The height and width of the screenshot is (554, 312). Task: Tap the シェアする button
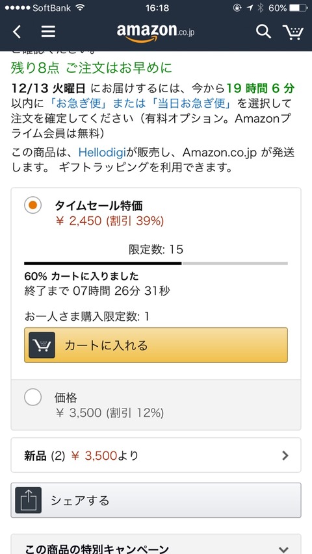[156, 500]
